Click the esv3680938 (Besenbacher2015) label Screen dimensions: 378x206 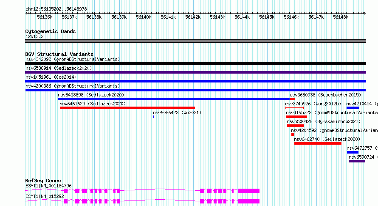(325, 95)
